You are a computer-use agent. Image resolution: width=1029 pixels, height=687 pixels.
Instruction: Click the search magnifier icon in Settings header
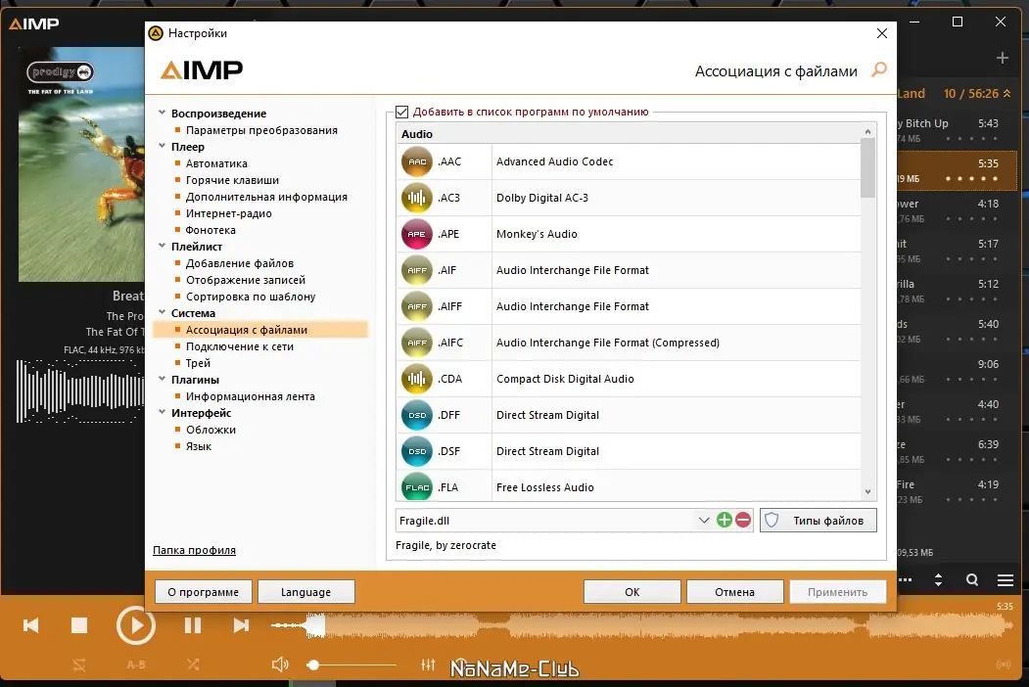click(879, 69)
